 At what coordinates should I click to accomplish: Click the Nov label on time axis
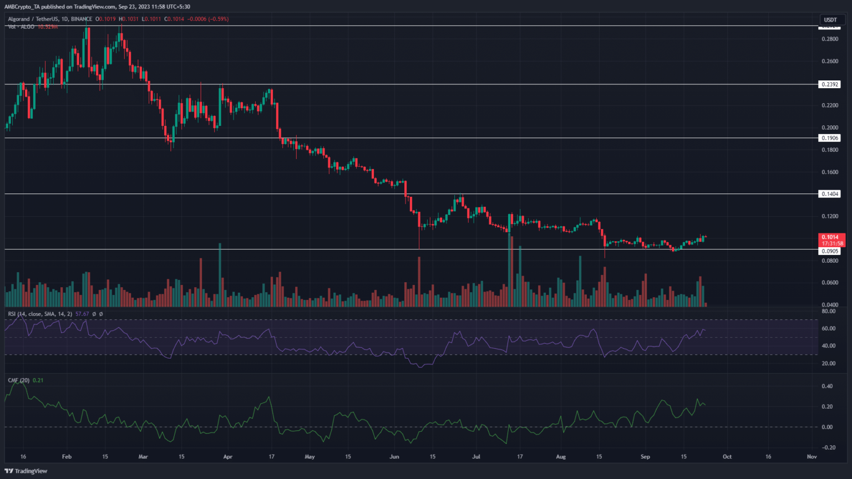click(x=812, y=457)
